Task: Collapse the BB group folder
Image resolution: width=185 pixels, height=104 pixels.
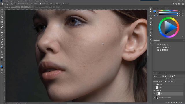Action: (x=156, y=91)
